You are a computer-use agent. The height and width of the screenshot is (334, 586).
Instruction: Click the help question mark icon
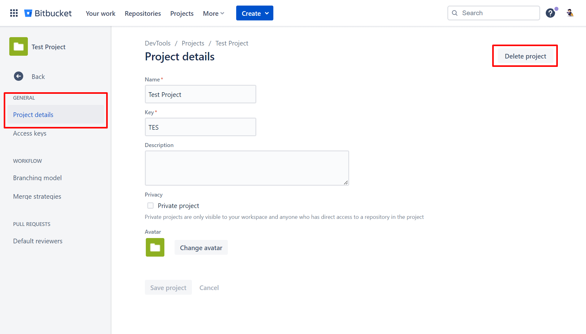(x=550, y=13)
